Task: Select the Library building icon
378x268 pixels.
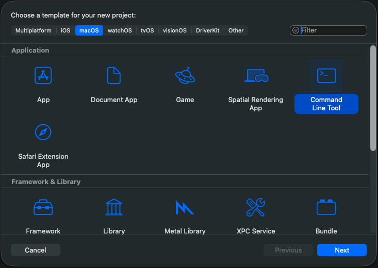Action: click(114, 207)
